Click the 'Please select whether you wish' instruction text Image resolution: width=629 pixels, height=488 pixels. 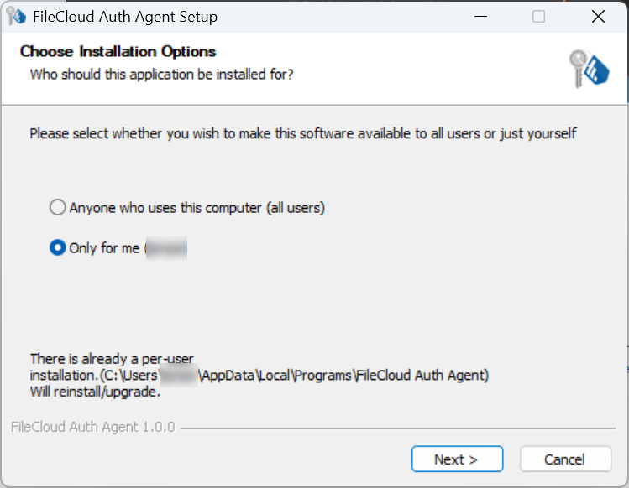[303, 133]
